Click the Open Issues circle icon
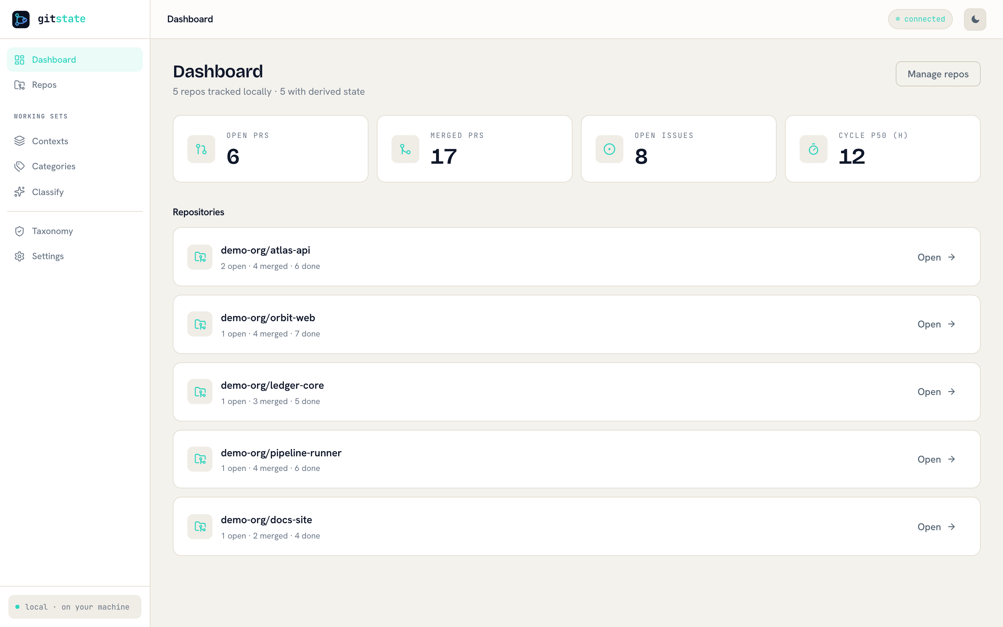 coord(609,149)
